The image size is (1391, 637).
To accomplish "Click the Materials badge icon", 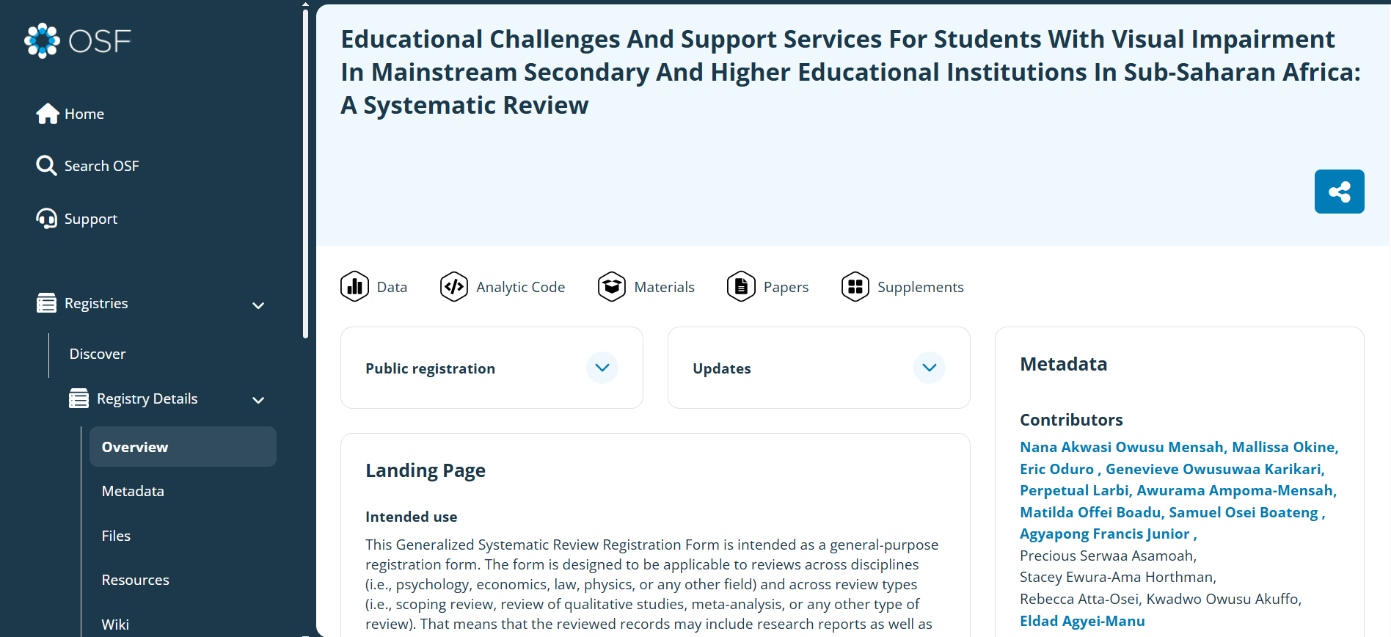I will pos(612,287).
